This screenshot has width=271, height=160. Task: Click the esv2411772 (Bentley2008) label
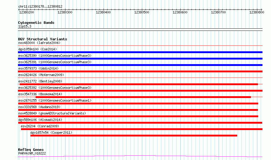(x=40, y=81)
